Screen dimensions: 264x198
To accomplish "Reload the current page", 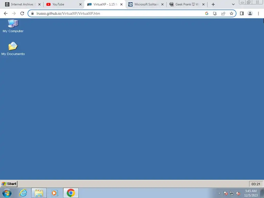I will 22,13.
